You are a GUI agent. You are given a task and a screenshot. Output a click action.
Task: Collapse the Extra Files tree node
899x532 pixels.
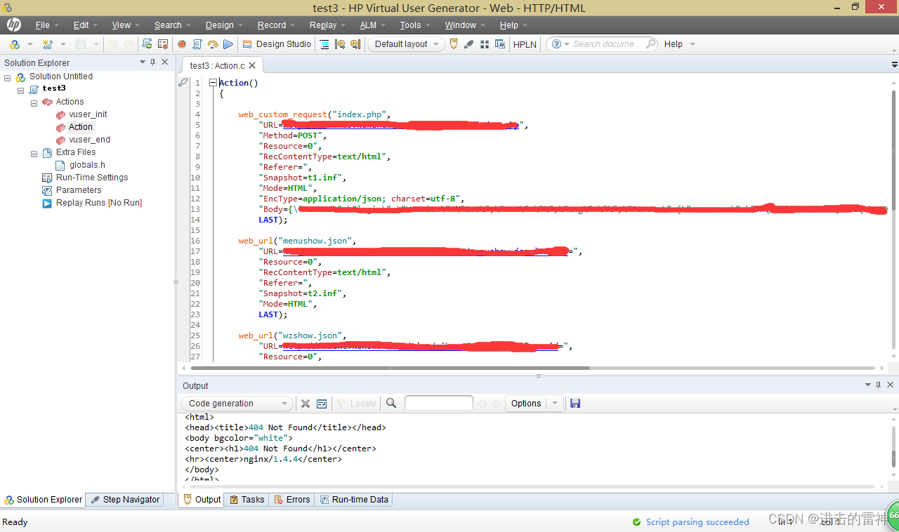(34, 153)
